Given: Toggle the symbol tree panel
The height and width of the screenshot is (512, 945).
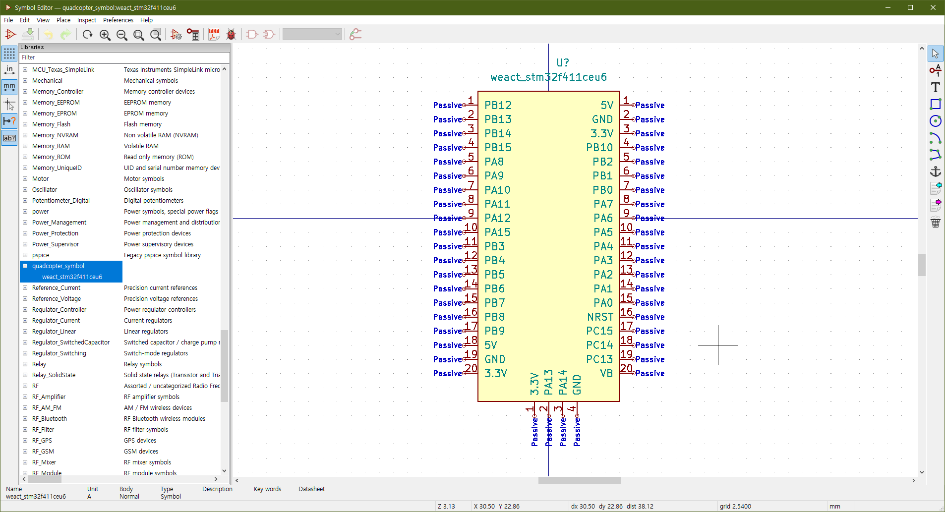Looking at the screenshot, I should pos(9,138).
